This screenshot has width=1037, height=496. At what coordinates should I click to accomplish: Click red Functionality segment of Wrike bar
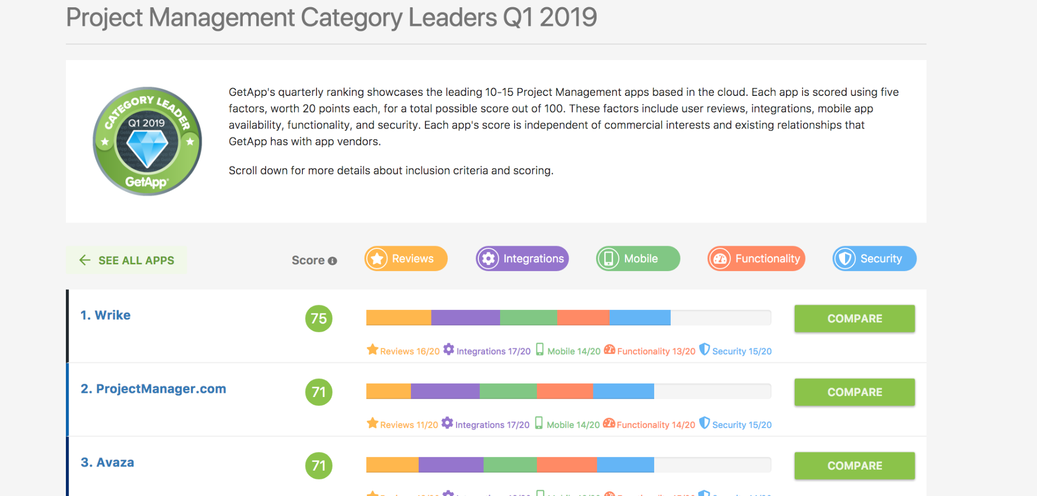pyautogui.click(x=584, y=318)
